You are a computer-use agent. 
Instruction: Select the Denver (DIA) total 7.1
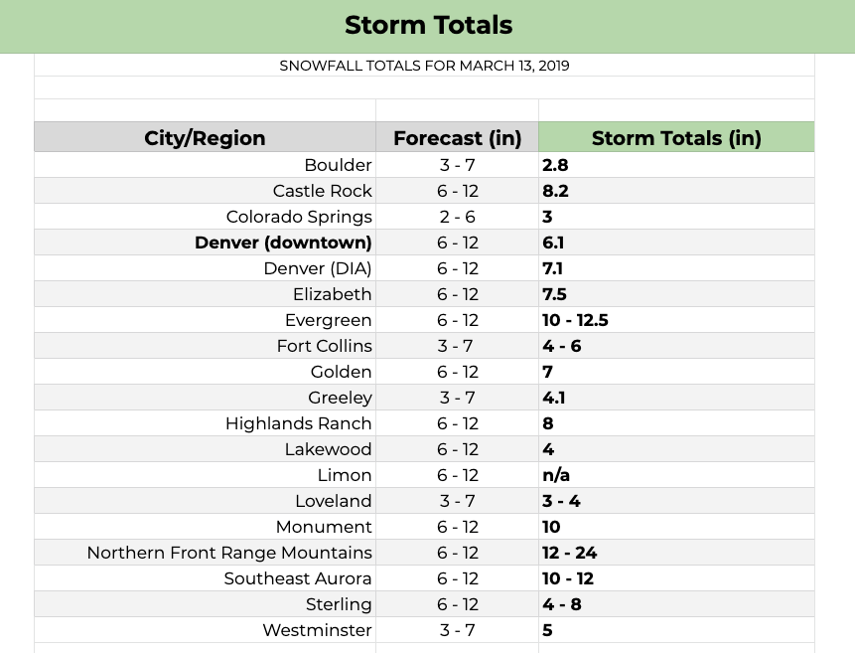pyautogui.click(x=676, y=268)
